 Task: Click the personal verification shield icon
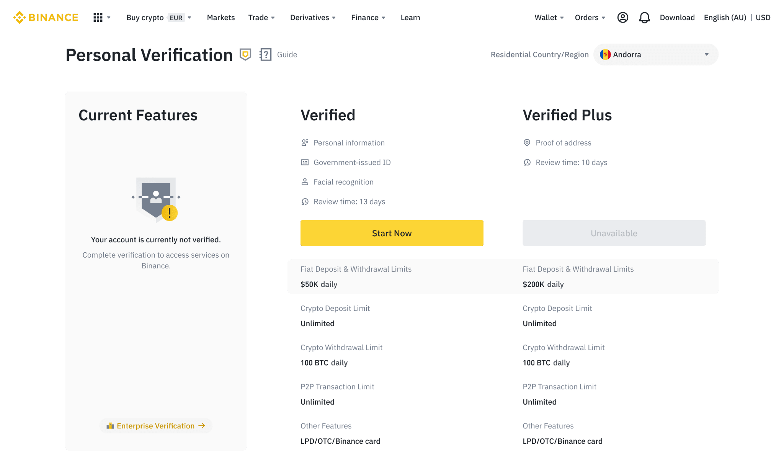[x=245, y=54]
